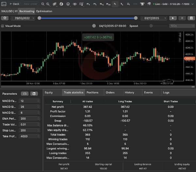Select the h1 timeframe icon
This screenshot has height=172, width=196.
click(115, 4)
